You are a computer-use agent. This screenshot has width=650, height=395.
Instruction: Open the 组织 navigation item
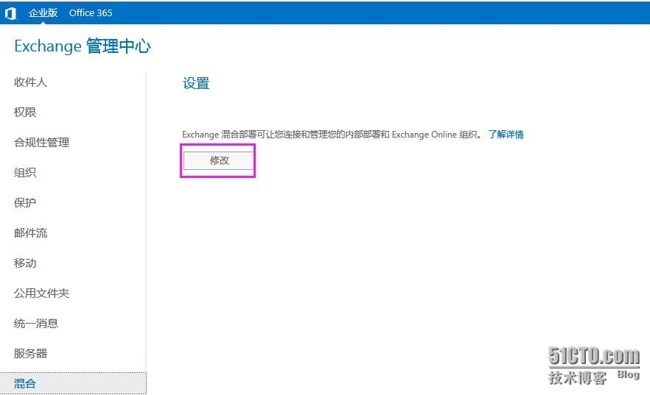coord(25,172)
